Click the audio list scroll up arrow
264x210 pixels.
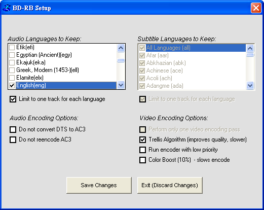click(x=121, y=48)
